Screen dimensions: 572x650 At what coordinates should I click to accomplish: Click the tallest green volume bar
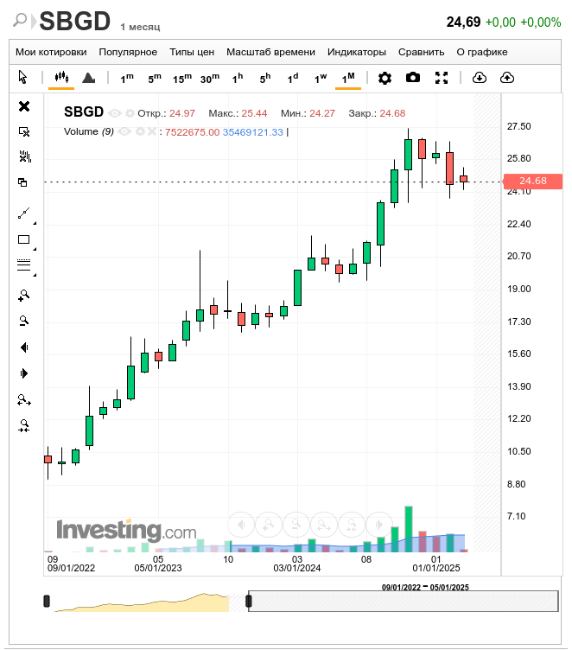click(x=409, y=529)
